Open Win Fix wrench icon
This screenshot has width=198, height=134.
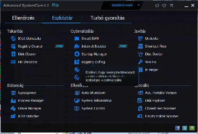tap(140, 62)
